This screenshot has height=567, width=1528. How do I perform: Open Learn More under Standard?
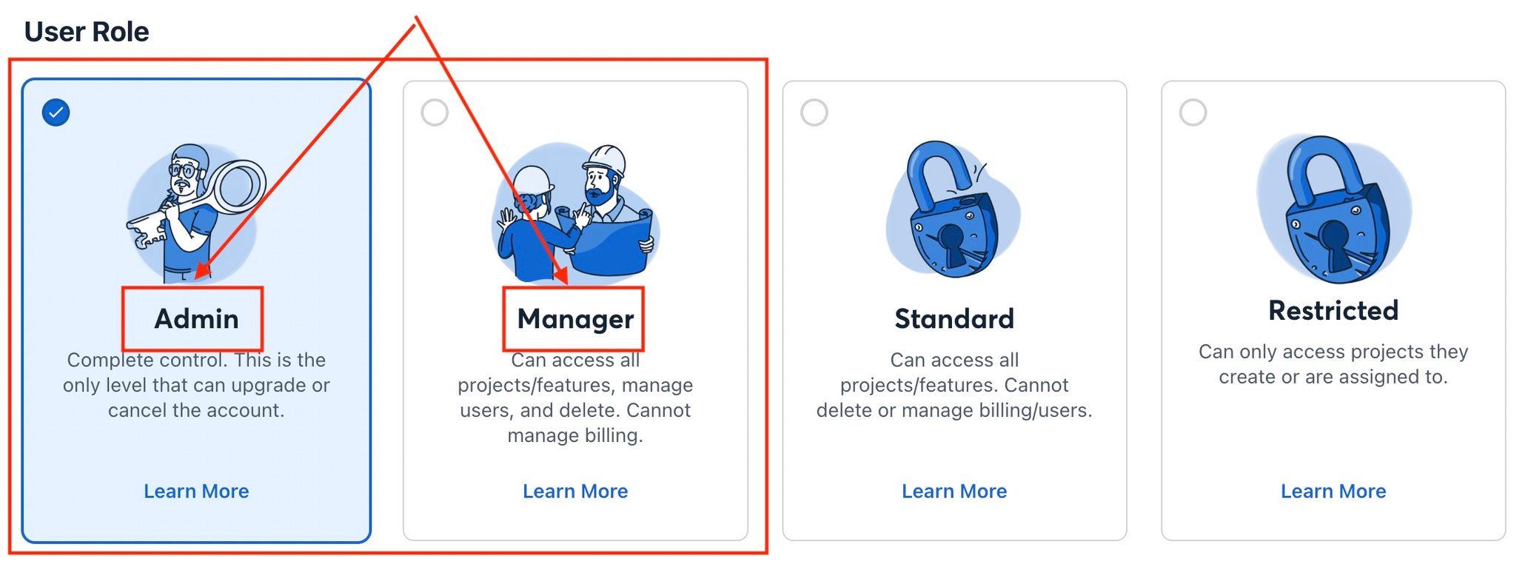(954, 491)
